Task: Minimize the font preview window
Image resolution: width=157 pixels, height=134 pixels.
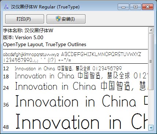Action: (x=123, y=7)
